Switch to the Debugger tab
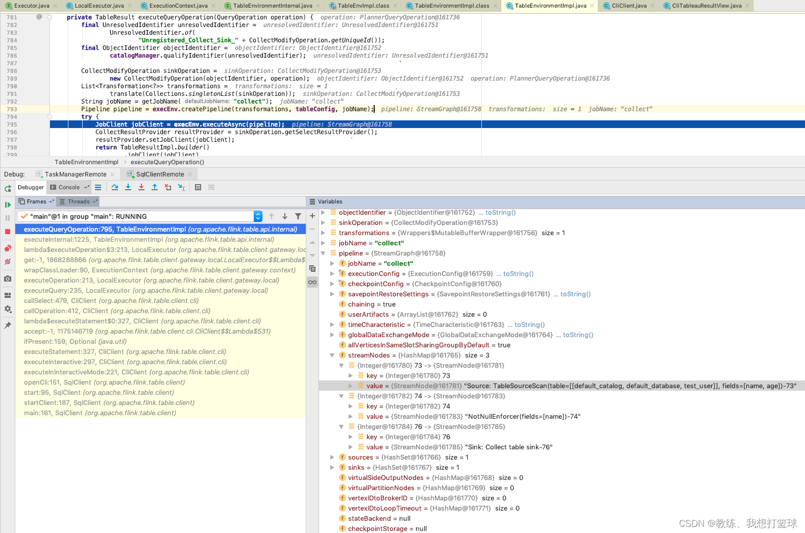Viewport: 805px width, 533px height. tap(31, 187)
